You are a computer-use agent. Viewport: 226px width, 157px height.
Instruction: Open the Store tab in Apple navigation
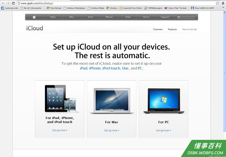click(53, 17)
